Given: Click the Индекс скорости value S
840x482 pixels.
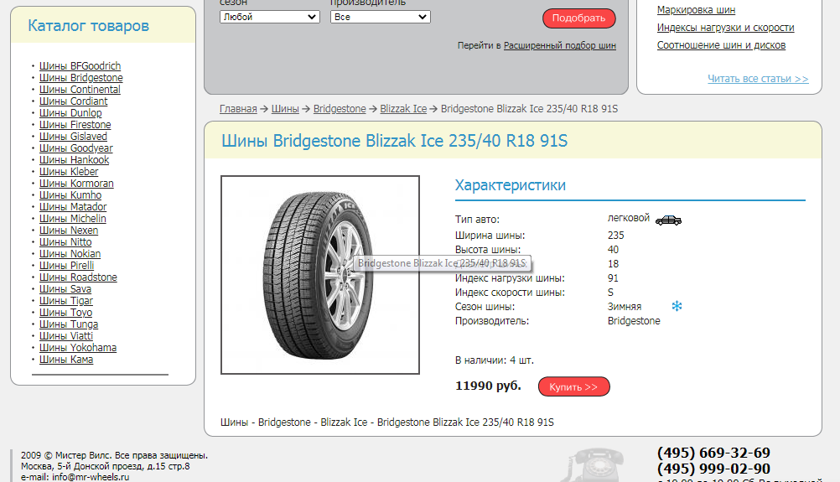Looking at the screenshot, I should (610, 293).
